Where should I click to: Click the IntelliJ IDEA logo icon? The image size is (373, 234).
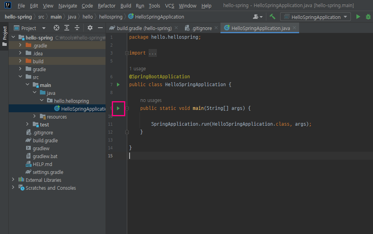[8, 5]
